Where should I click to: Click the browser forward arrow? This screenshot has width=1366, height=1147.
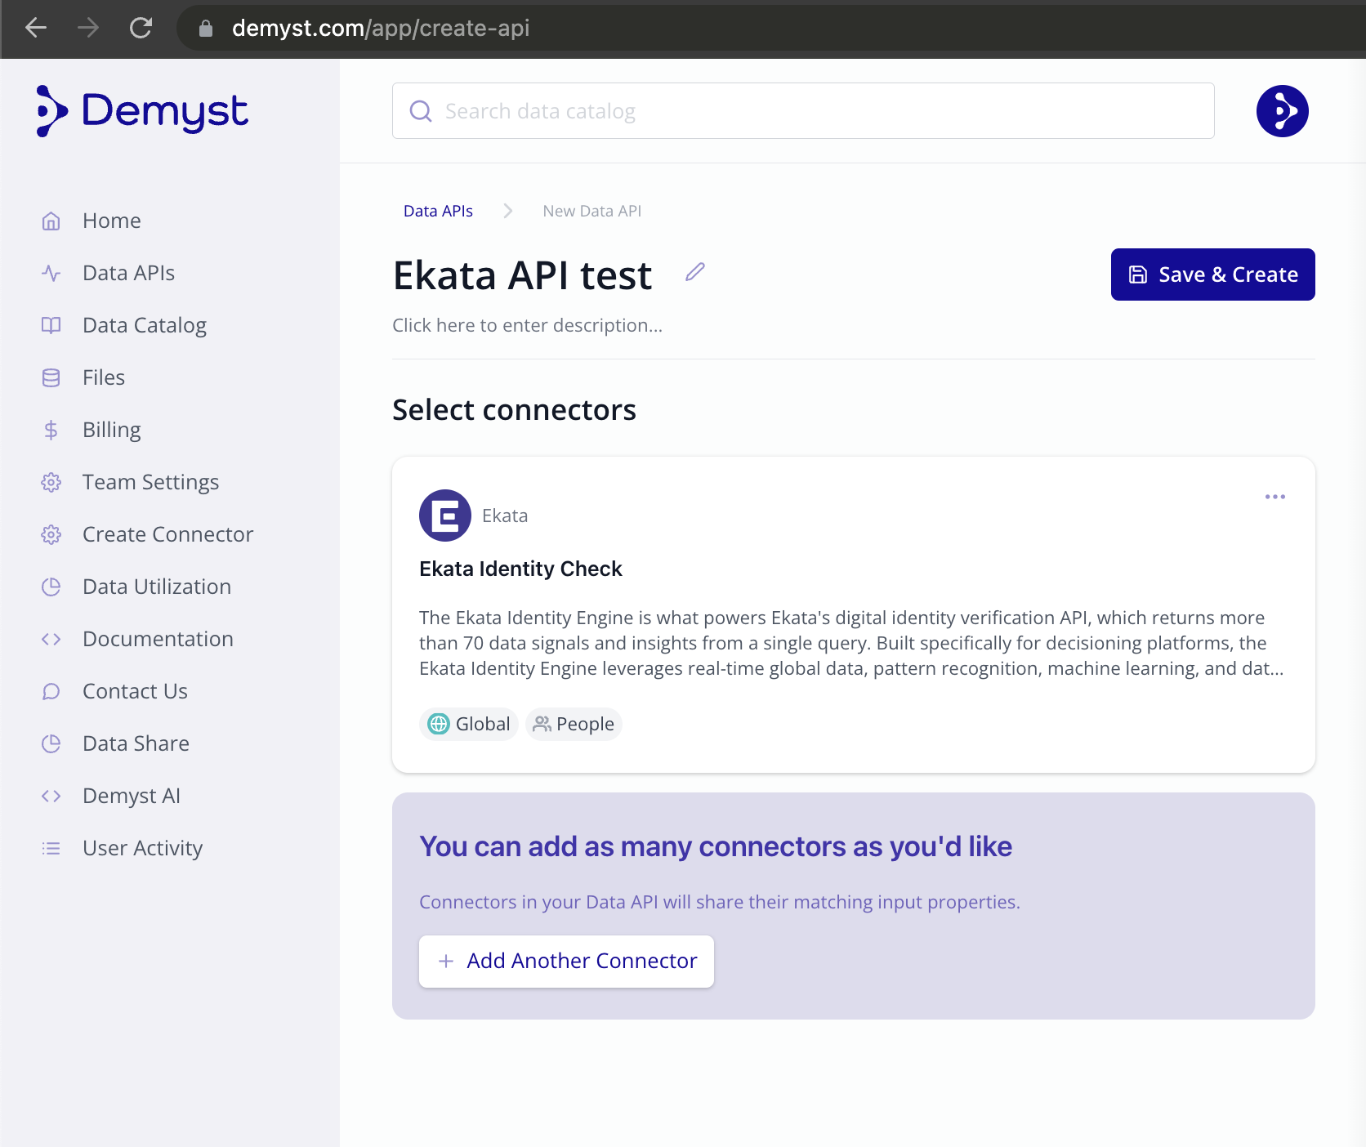pyautogui.click(x=88, y=28)
